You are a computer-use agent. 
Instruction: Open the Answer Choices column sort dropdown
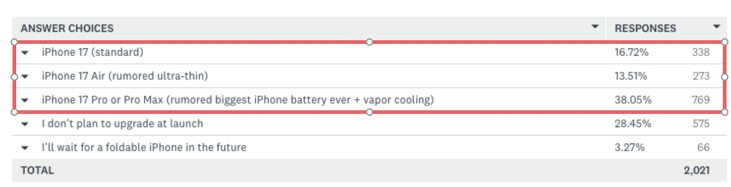coord(595,27)
